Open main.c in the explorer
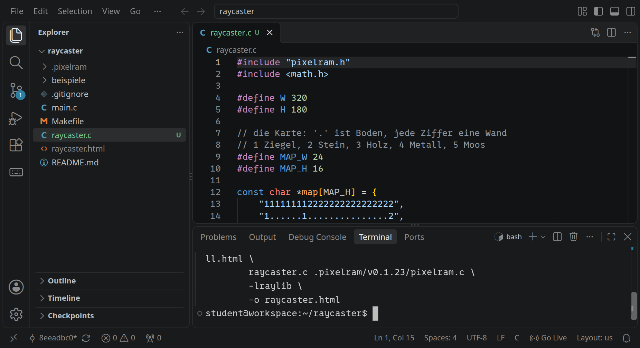 (109, 108)
